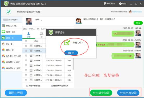Open 微信图片 (591) category
Image resolution: width=144 pixels, height=98 pixels.
[11, 62]
